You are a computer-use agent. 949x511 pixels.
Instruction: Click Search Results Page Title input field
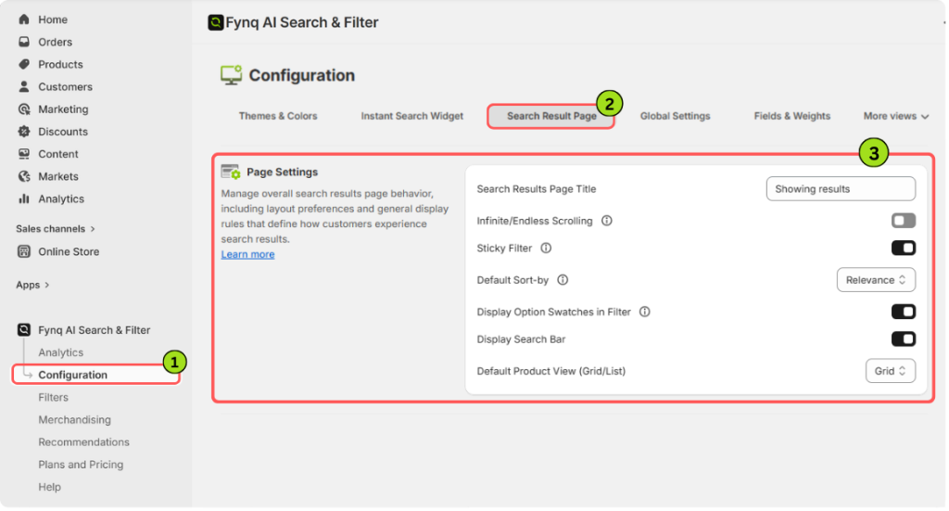(x=841, y=189)
